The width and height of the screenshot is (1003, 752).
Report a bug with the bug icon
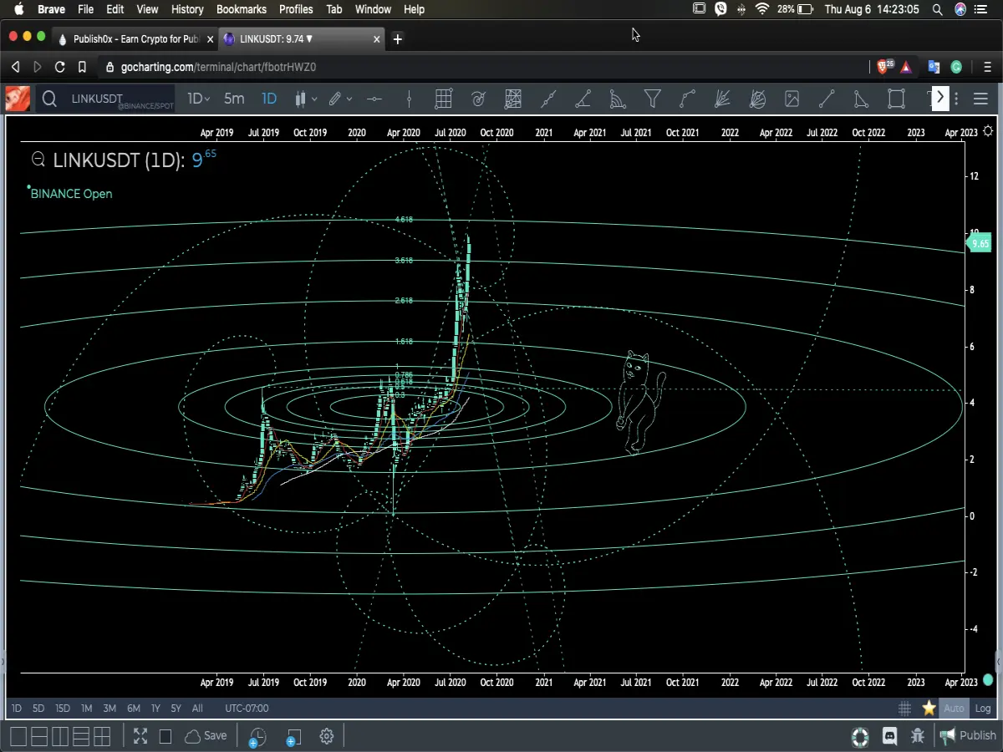[918, 736]
